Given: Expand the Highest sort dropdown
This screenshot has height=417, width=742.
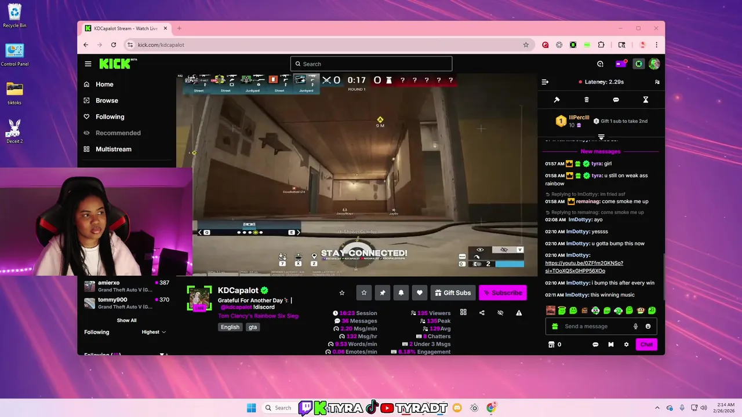Looking at the screenshot, I should pyautogui.click(x=154, y=332).
